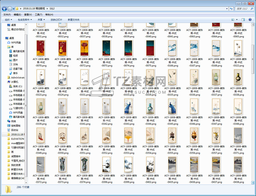Select 我的资源 folder in sidebar
Viewport: 256px width, 196px height.
pos(14,165)
